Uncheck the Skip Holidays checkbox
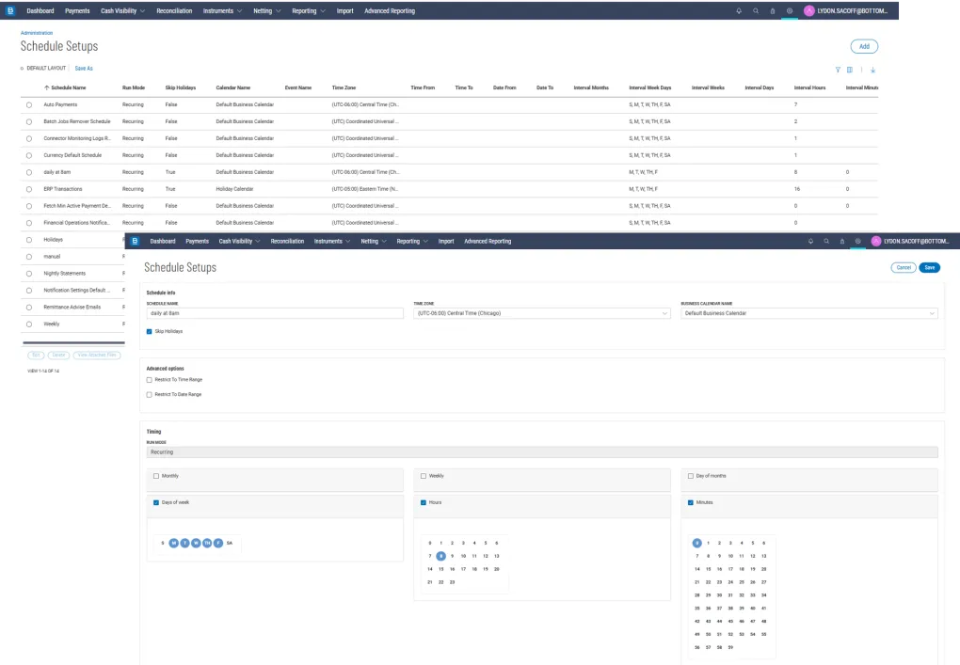The height and width of the screenshot is (665, 960). coord(150,331)
